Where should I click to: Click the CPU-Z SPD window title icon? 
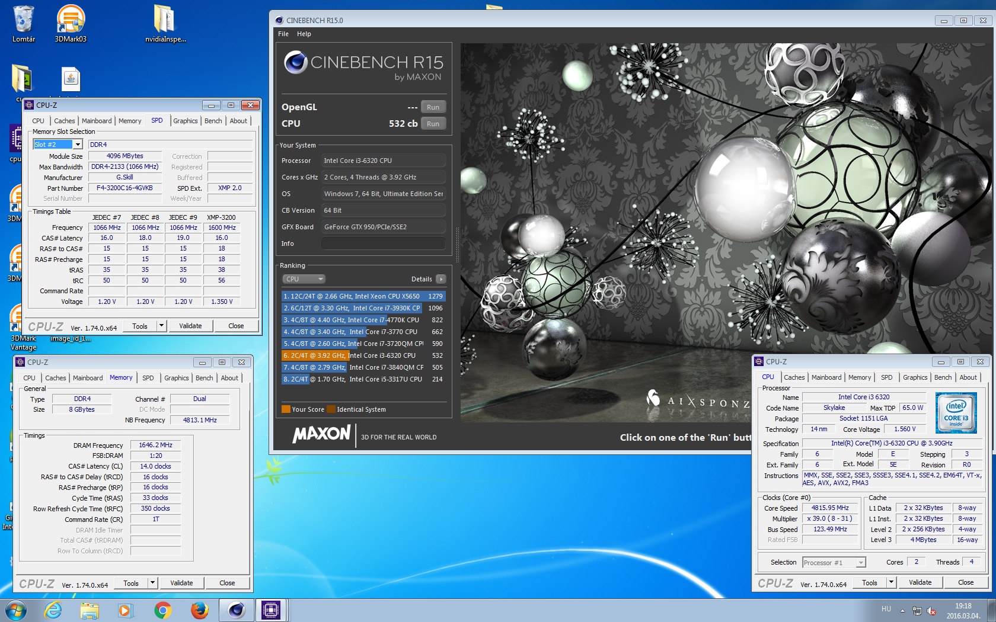click(28, 105)
